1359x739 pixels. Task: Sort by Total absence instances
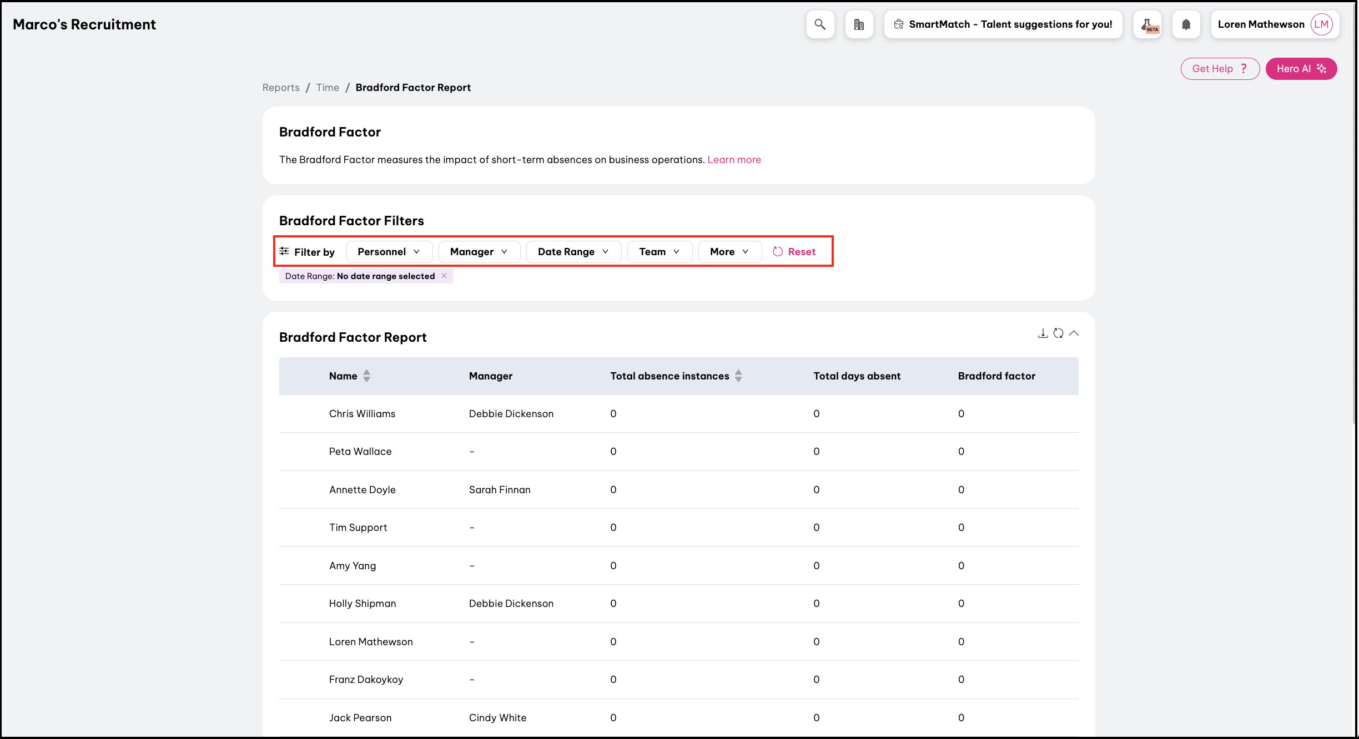tap(738, 376)
